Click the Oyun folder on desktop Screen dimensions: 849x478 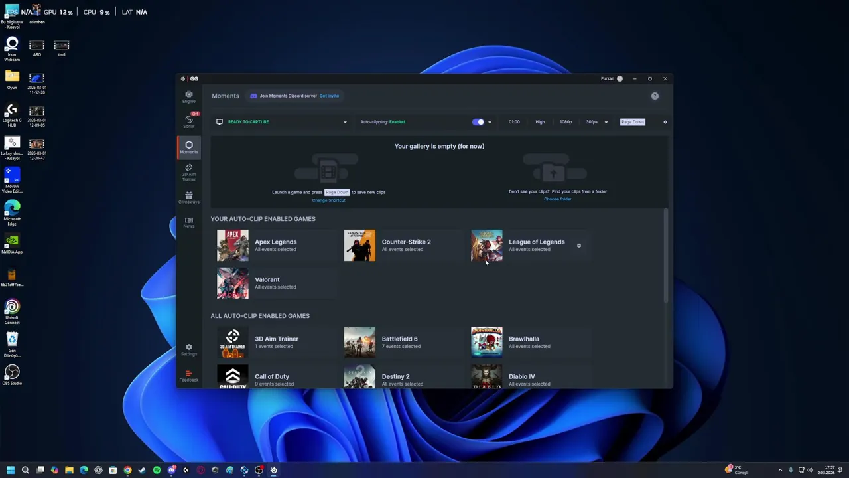pos(12,80)
